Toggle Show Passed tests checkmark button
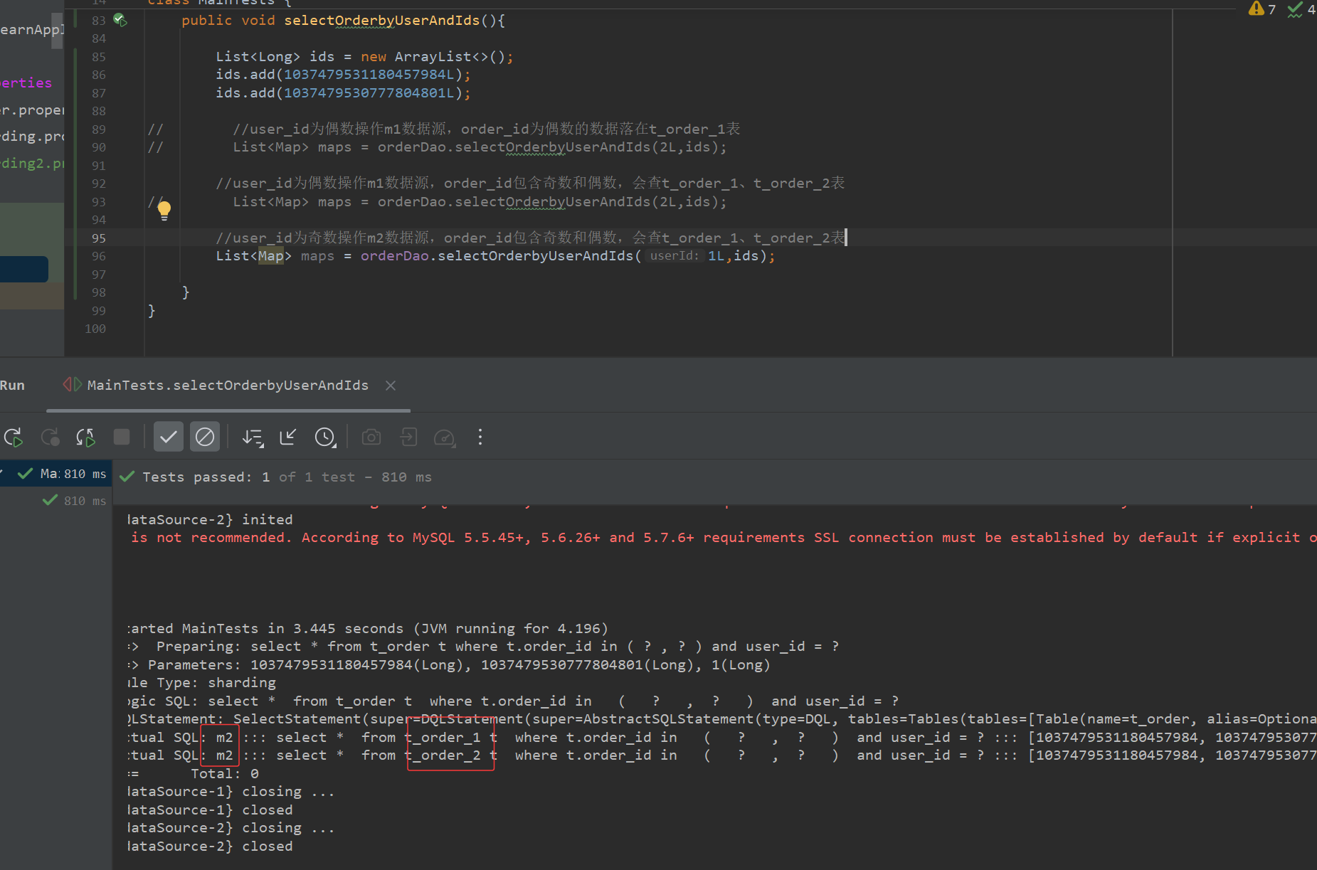Screen dimensions: 1317x870 169,437
